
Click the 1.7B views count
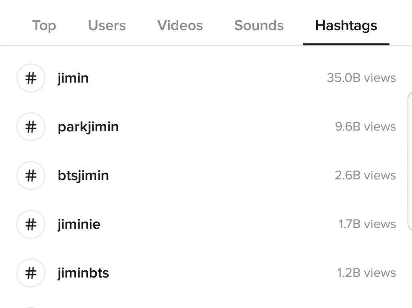(x=367, y=224)
